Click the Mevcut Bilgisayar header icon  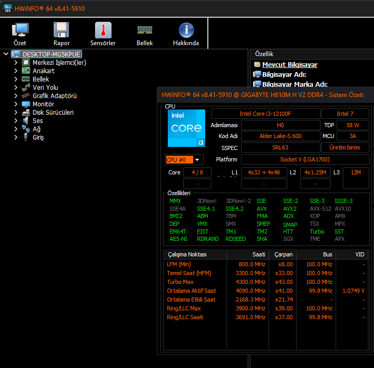tap(257, 64)
